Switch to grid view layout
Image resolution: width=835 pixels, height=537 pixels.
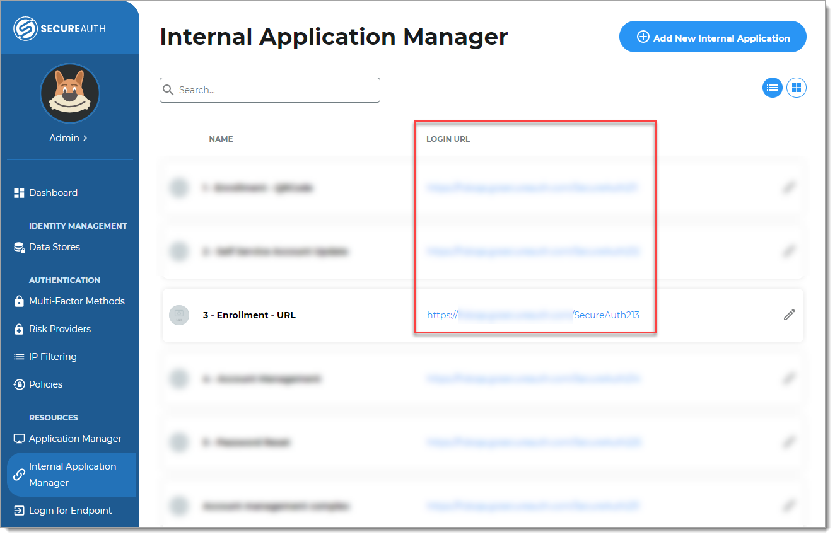coord(797,88)
